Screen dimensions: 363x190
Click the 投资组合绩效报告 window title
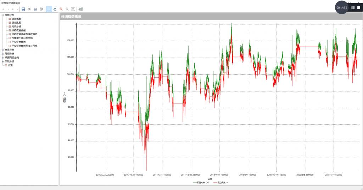click(x=11, y=3)
